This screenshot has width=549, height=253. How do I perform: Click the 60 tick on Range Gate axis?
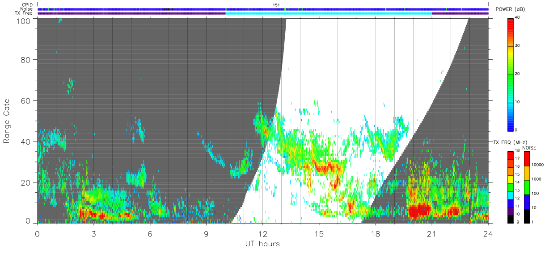pyautogui.click(x=25, y=100)
